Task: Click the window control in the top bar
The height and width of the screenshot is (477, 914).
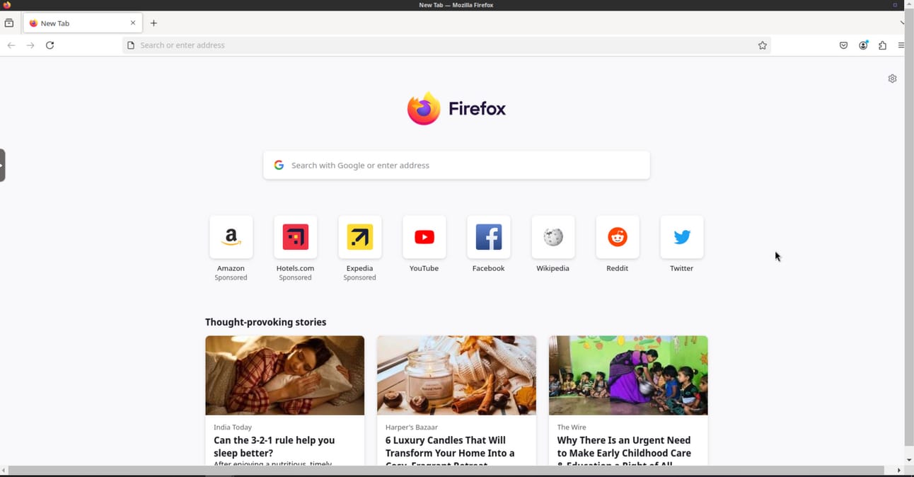Action: (895, 5)
